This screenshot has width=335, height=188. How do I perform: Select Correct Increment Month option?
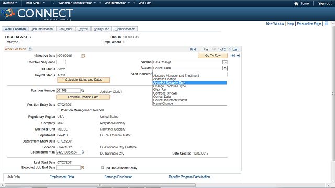pyautogui.click(x=189, y=100)
